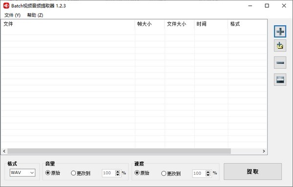
Task: Open the 帮助 (Z) menu
Action: (x=35, y=15)
